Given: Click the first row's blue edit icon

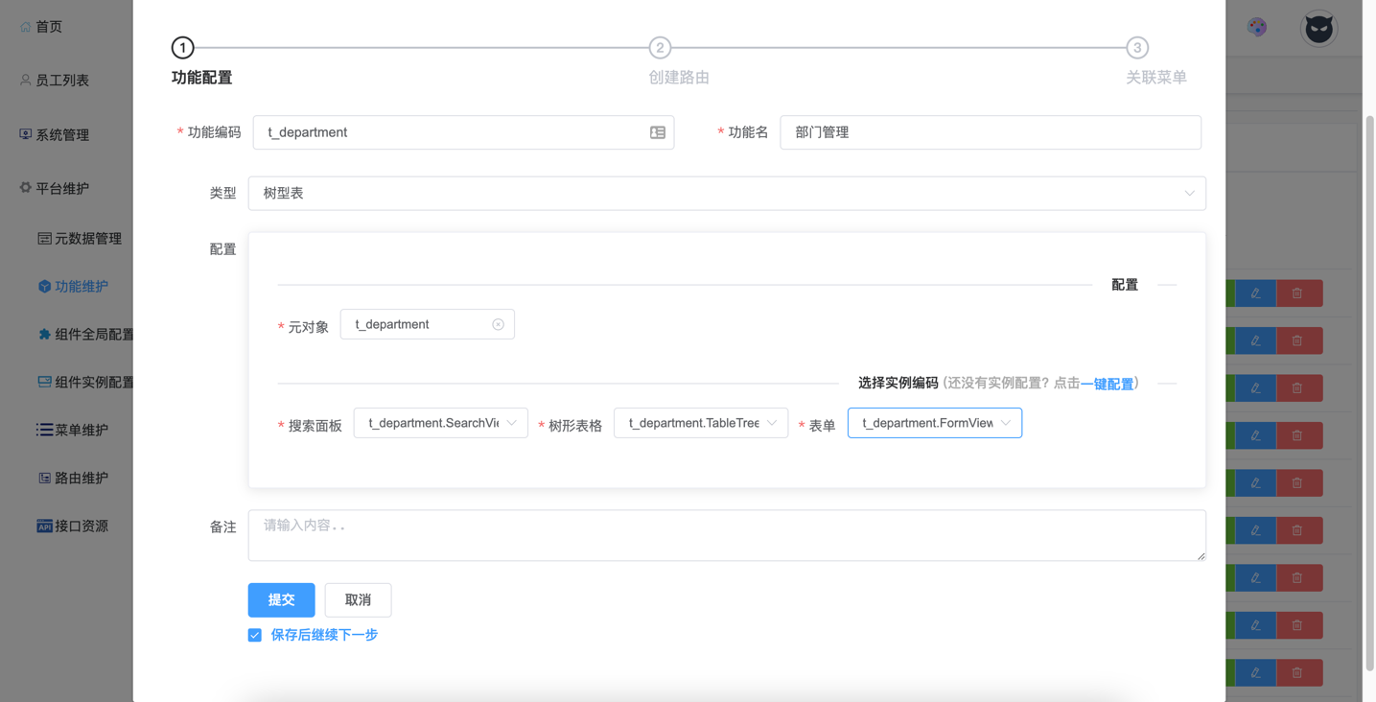Looking at the screenshot, I should (1255, 293).
